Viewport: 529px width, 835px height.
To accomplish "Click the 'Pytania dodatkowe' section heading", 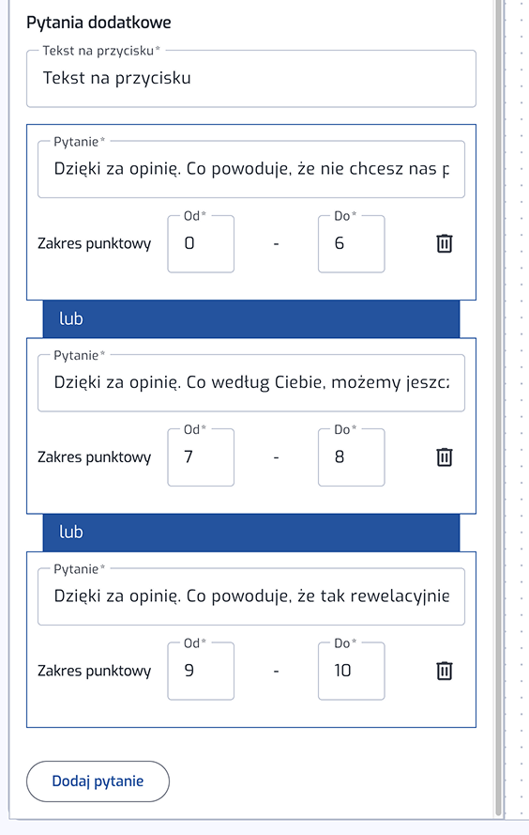I will coord(98,23).
